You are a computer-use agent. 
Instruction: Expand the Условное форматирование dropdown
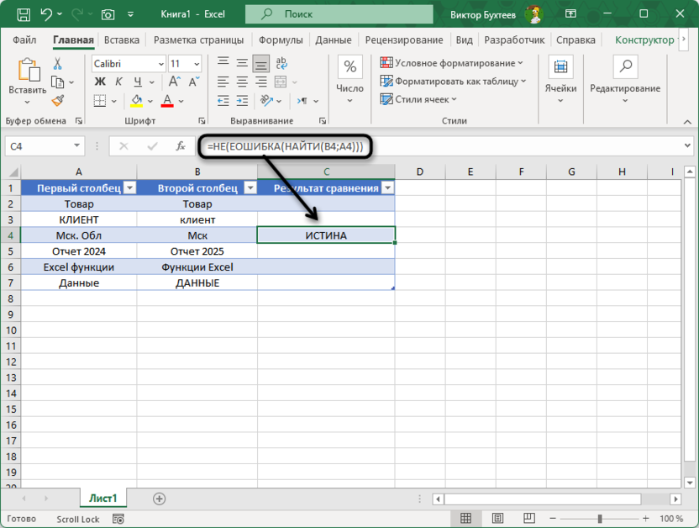pyautogui.click(x=520, y=63)
